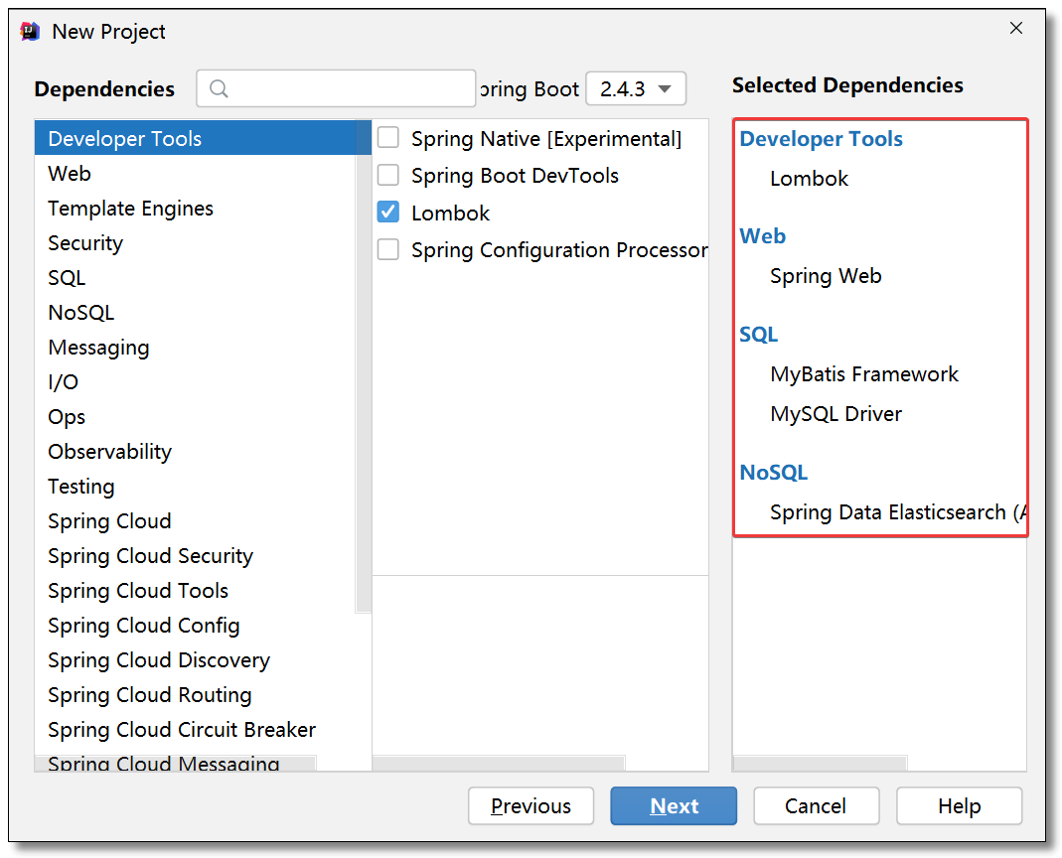Open Help for this dialog
This screenshot has height=858, width=1062.
point(959,805)
